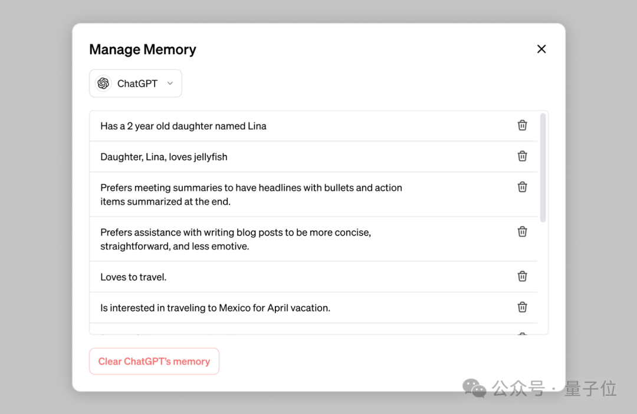Open the ChatGPT model dropdown

(x=135, y=83)
